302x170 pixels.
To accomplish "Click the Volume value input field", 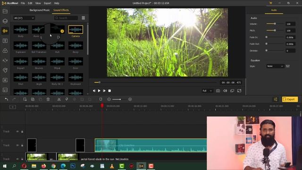I will (290, 24).
